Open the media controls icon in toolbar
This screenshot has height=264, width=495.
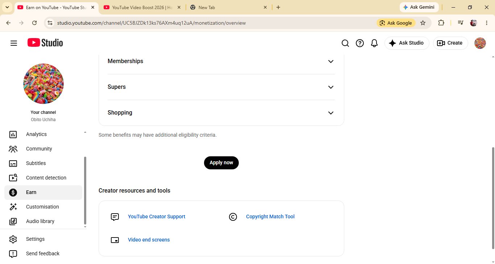click(x=461, y=23)
